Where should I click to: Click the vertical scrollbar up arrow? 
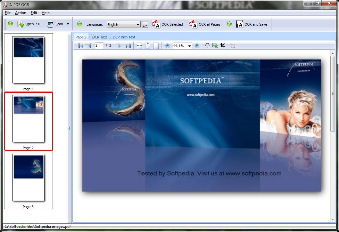click(x=333, y=53)
